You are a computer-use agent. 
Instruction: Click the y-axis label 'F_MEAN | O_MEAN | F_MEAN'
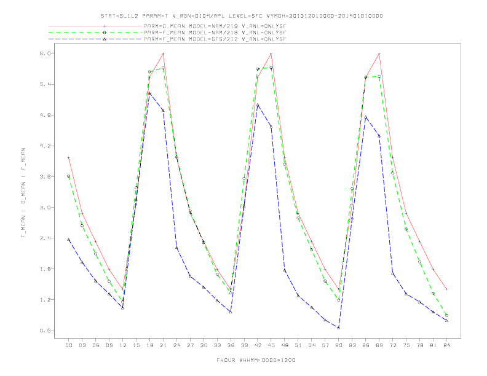(x=23, y=193)
